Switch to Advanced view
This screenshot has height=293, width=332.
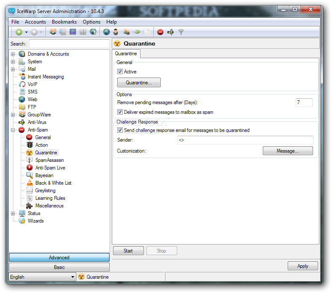click(59, 258)
